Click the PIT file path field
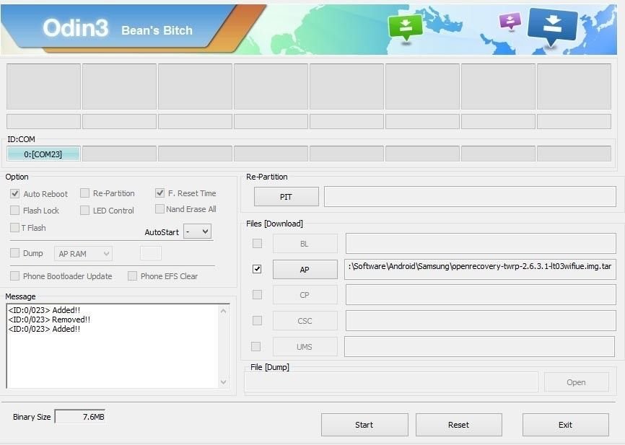Viewport: 625px width, 445px height. [x=470, y=196]
